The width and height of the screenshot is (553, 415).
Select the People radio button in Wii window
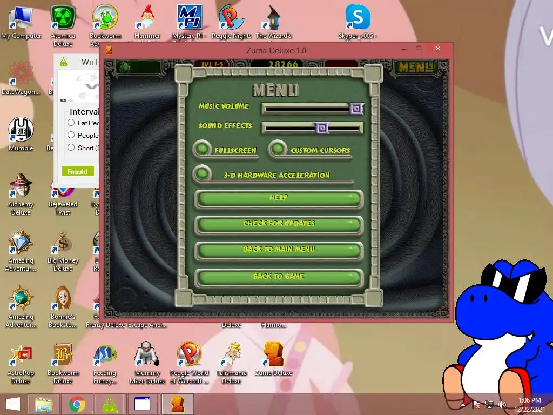71,135
